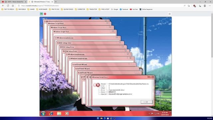213x120 pixels.
Task: Open the TEXT TO SPEECH bookmark folder
Action: click(8, 9)
